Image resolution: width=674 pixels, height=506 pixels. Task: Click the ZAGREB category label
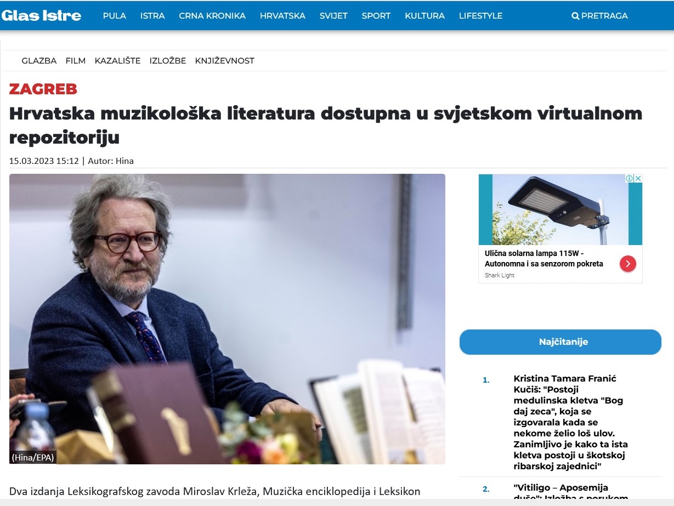click(43, 89)
